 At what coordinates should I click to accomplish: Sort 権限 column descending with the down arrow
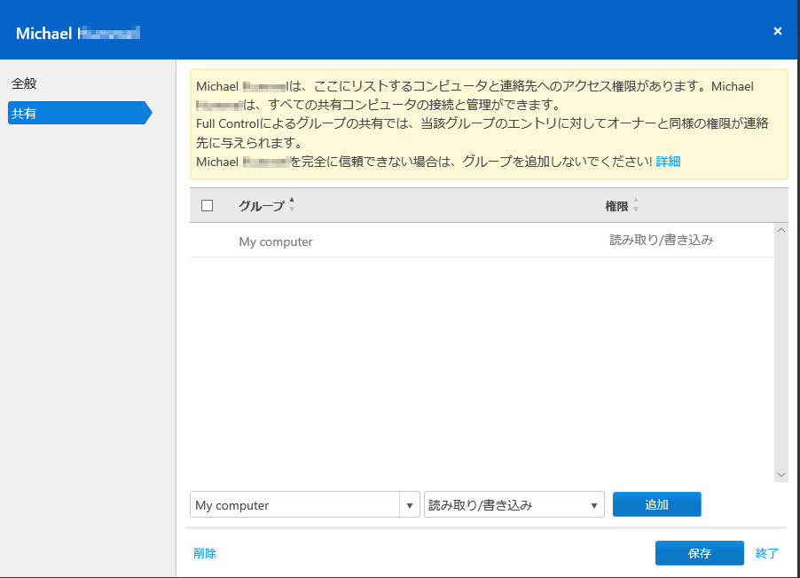(635, 208)
